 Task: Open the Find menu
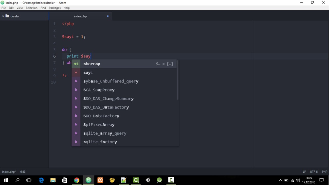tap(43, 8)
